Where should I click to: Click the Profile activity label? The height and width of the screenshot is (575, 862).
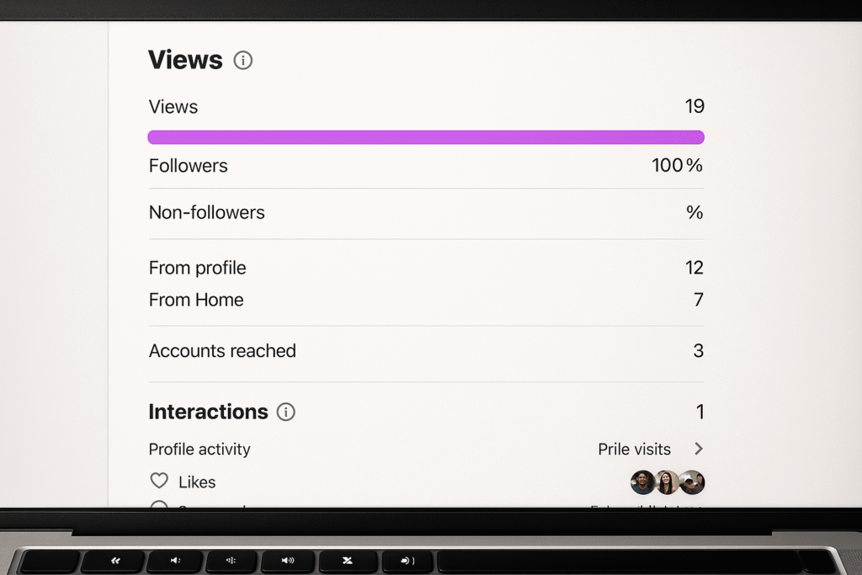point(200,449)
